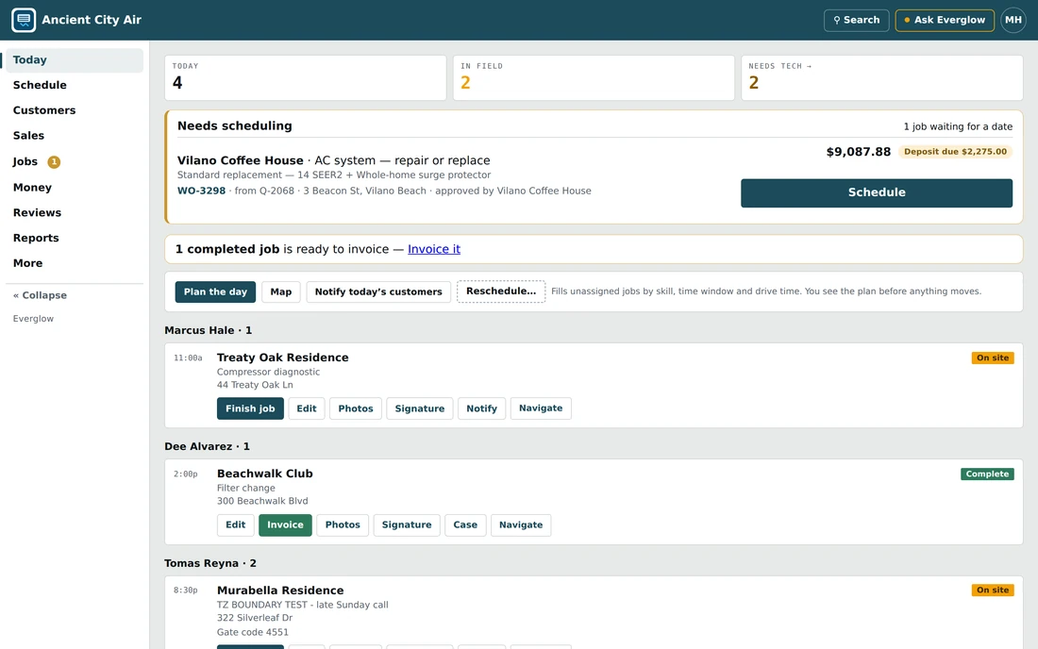Capture Signature for Treaty Oak Residence
This screenshot has height=649, width=1038.
click(420, 408)
